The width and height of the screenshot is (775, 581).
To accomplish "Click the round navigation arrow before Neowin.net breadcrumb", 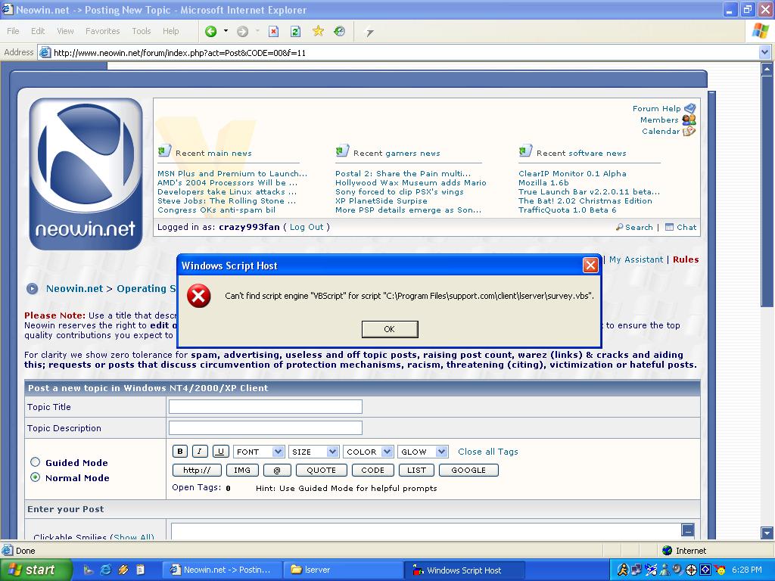I will click(x=32, y=288).
